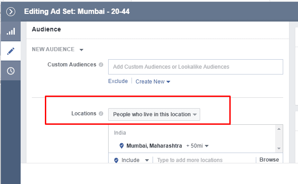Click the Browse button
The height and width of the screenshot is (184, 298).
click(x=269, y=160)
